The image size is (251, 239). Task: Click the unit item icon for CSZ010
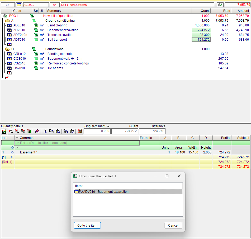click(10, 63)
